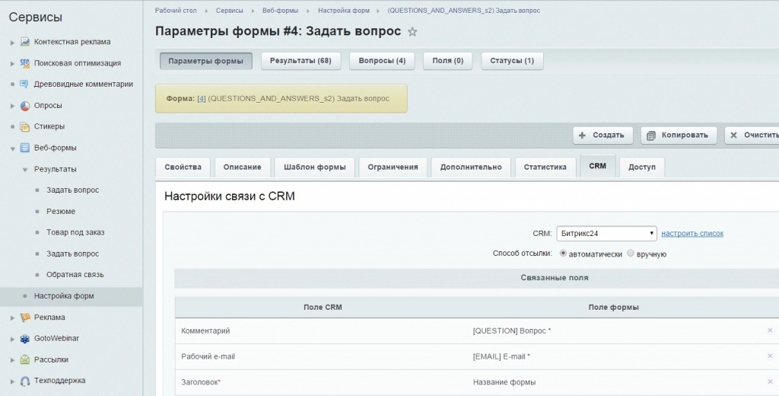Expand Контекстная реклама tree node arrow

tap(12, 43)
